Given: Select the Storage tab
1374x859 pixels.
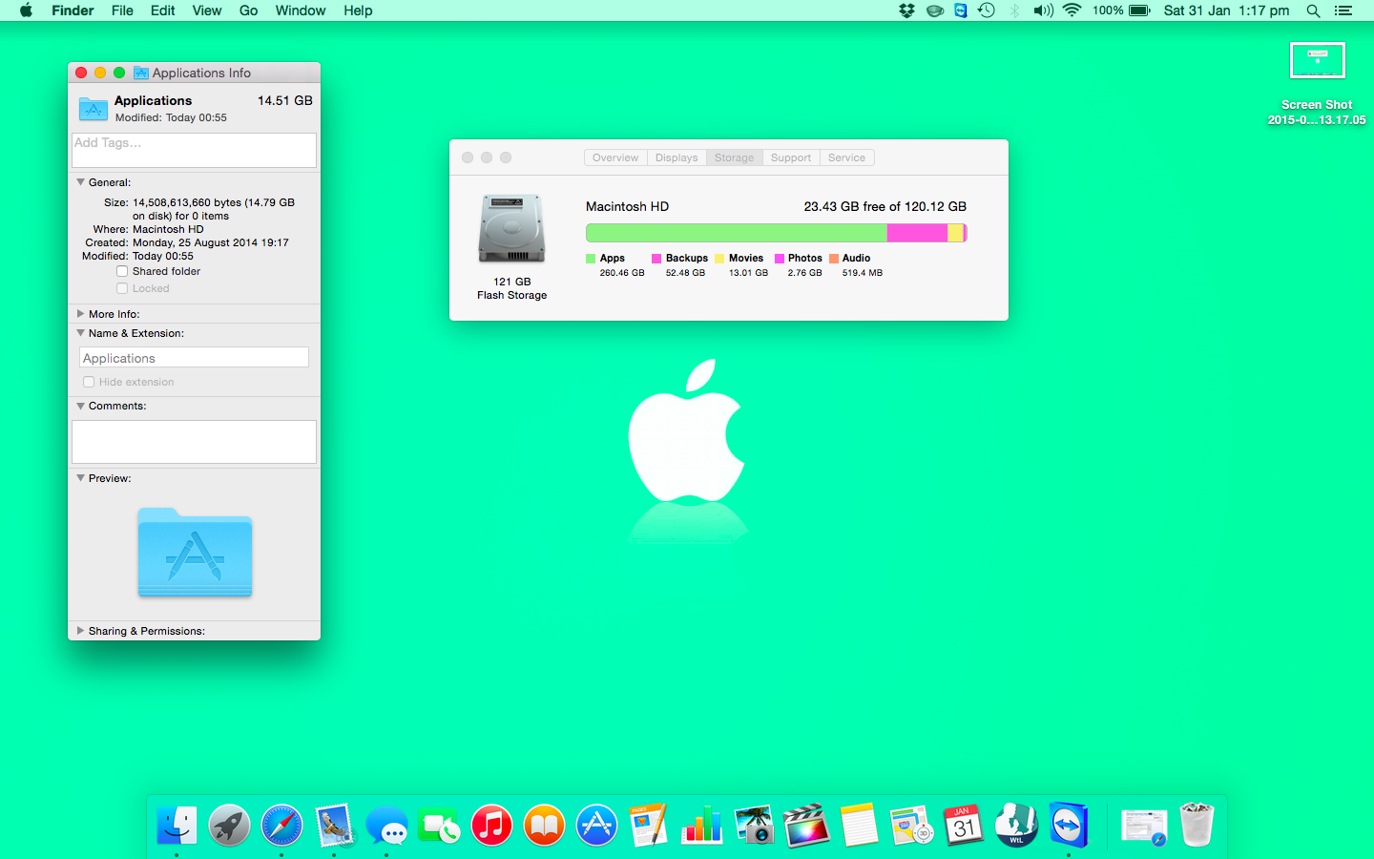Looking at the screenshot, I should point(735,157).
